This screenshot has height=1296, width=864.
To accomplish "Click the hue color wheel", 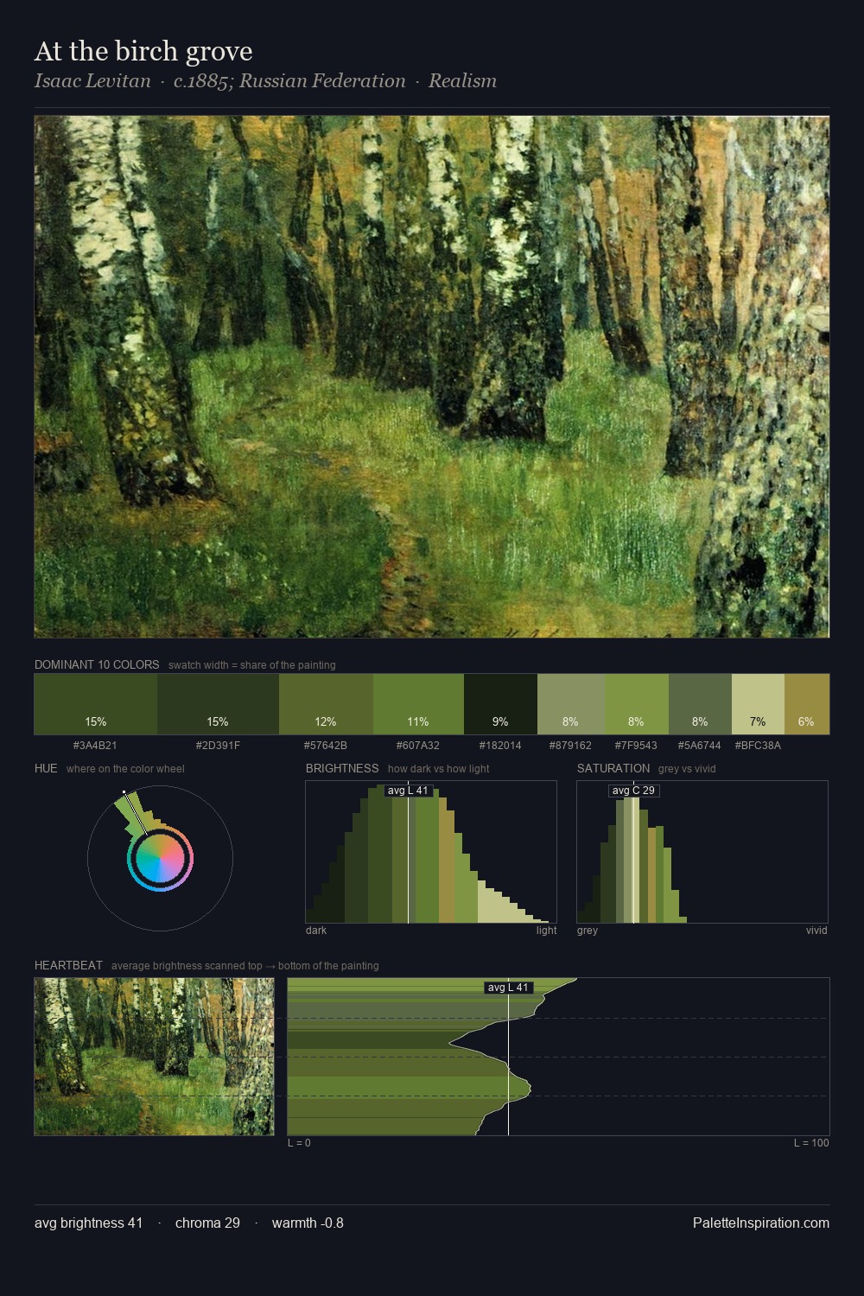I will tap(160, 858).
